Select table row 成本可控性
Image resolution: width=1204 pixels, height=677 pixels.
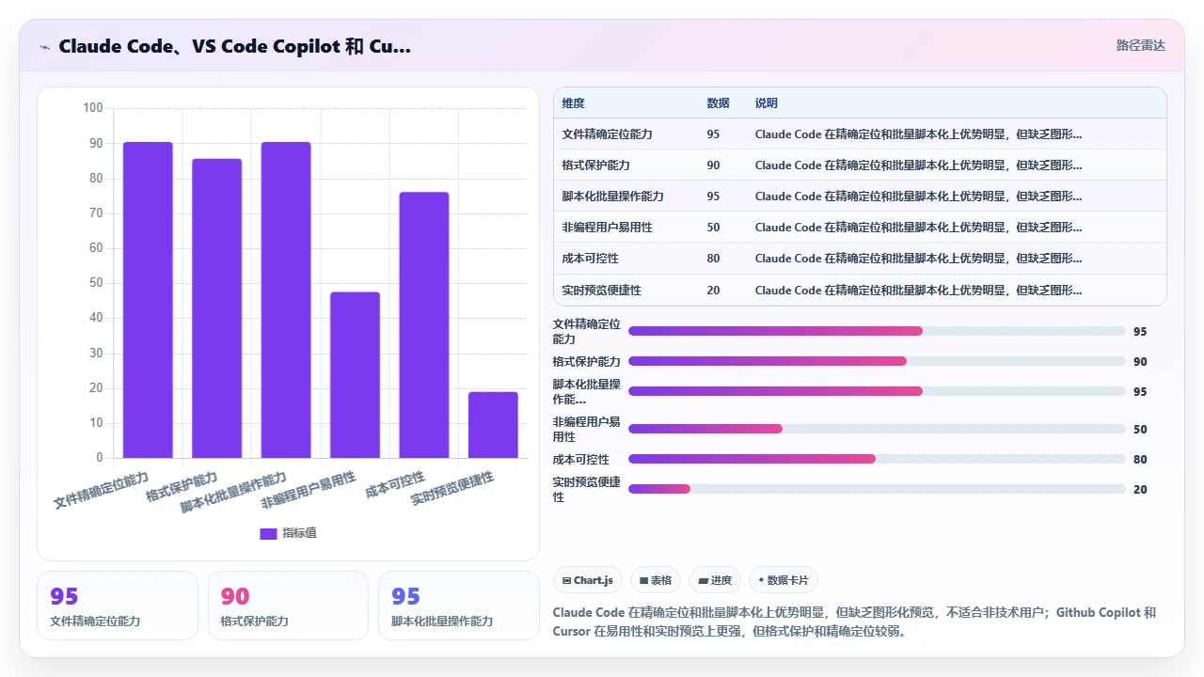click(x=860, y=259)
